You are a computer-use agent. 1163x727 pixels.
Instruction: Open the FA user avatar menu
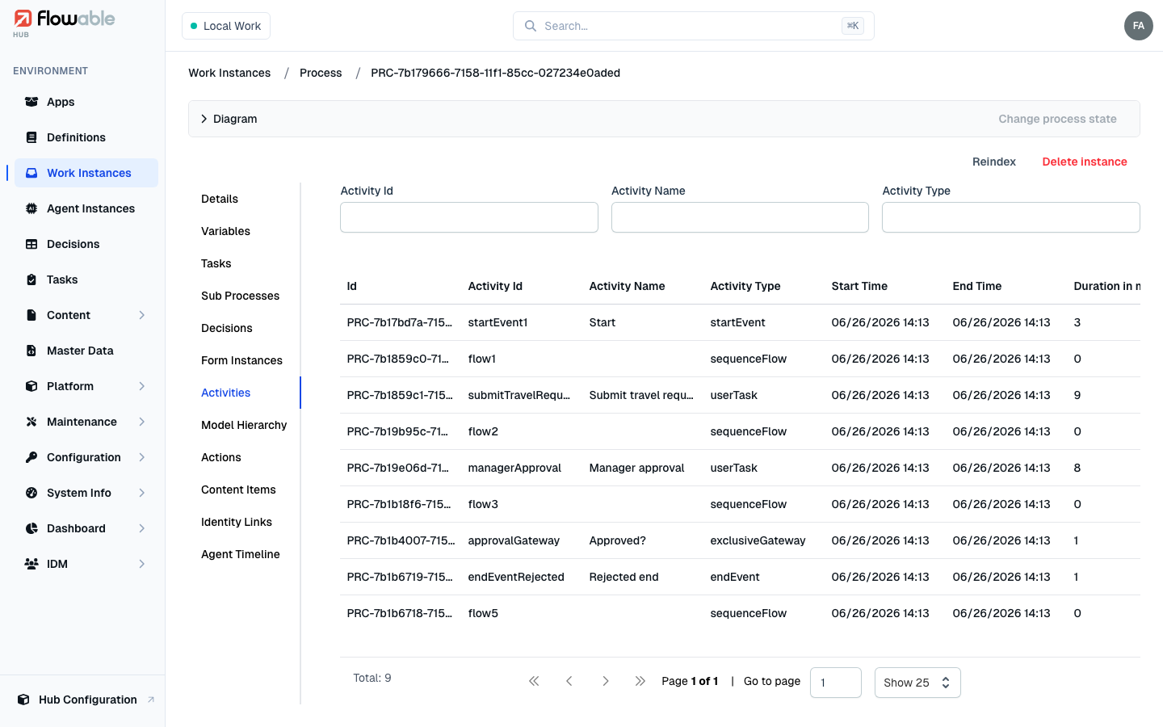[1138, 26]
